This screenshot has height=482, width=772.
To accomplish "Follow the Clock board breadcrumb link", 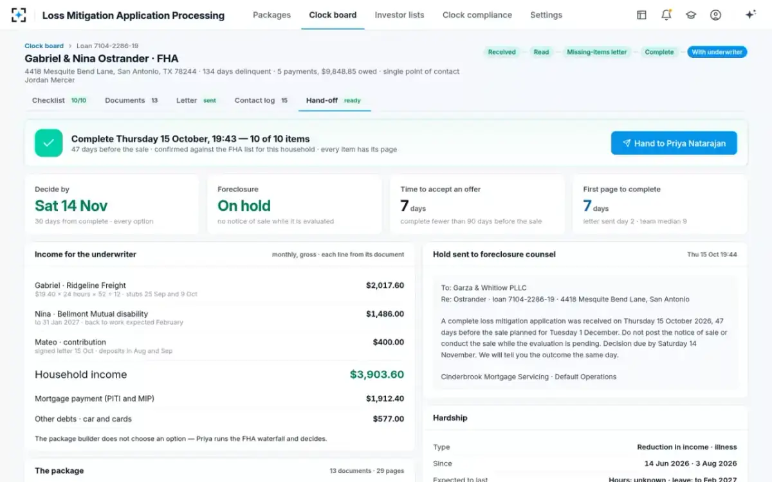I will pyautogui.click(x=44, y=46).
